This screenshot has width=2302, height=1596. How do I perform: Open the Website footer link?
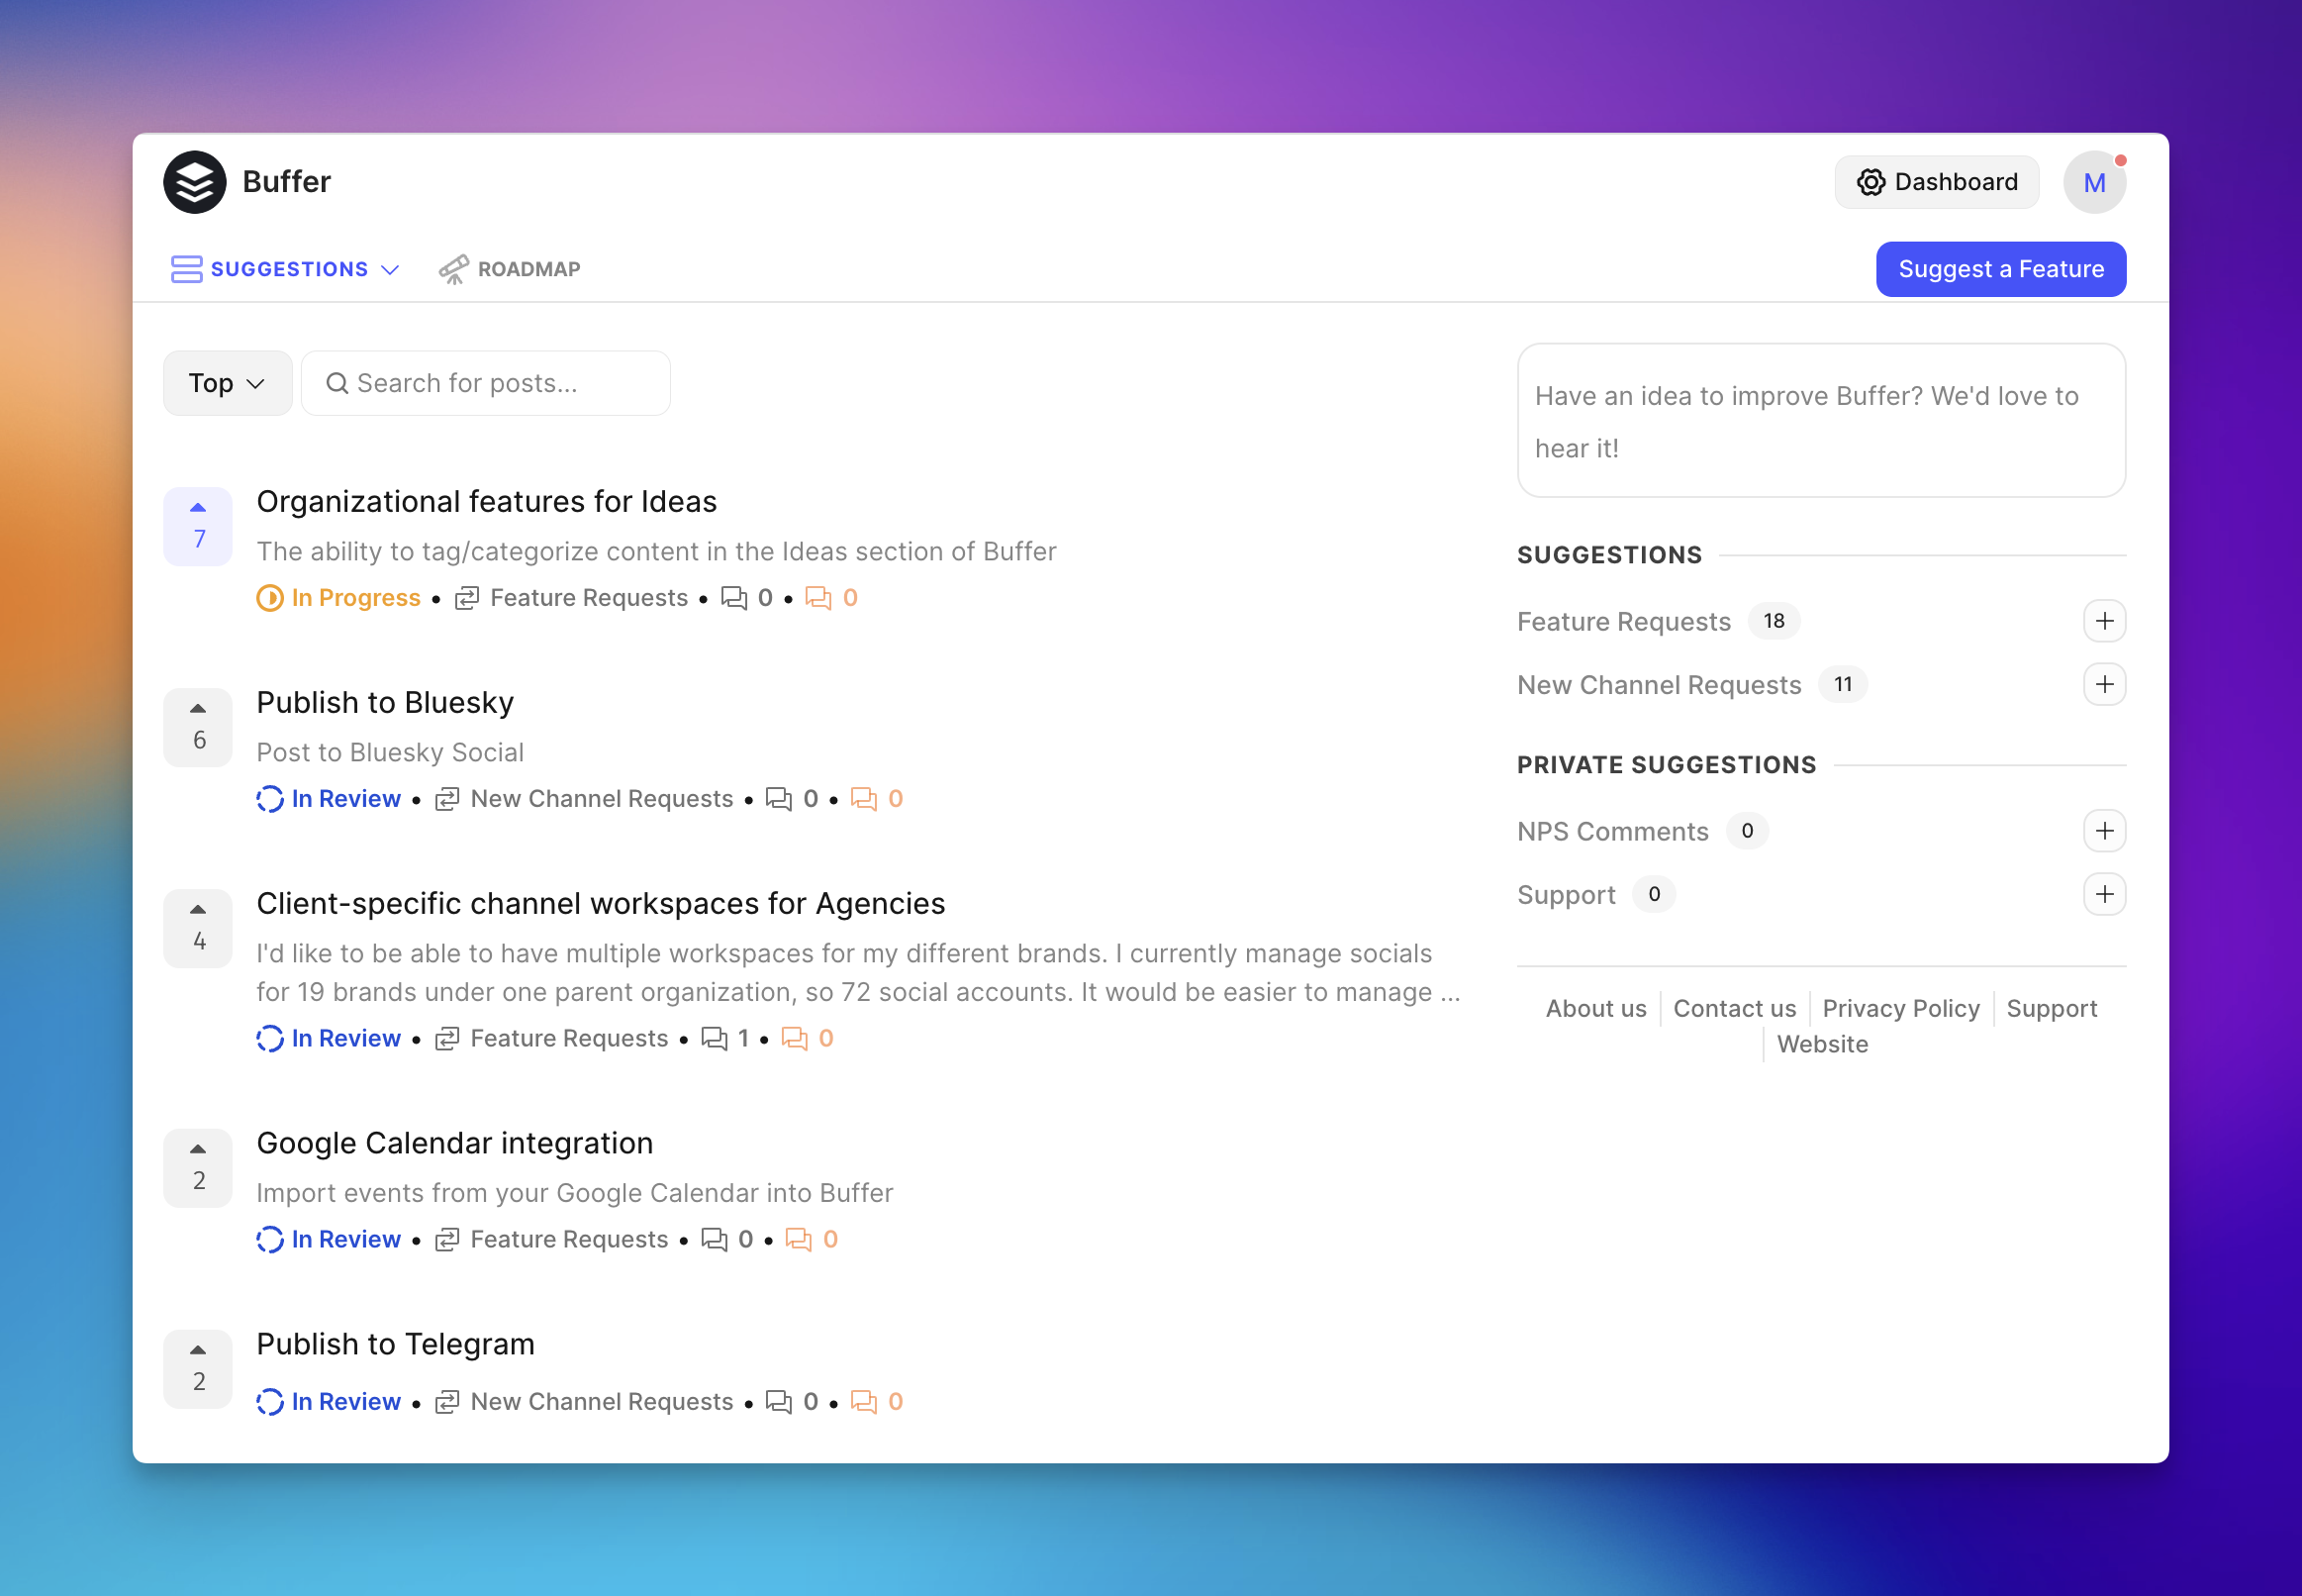coord(1822,1044)
